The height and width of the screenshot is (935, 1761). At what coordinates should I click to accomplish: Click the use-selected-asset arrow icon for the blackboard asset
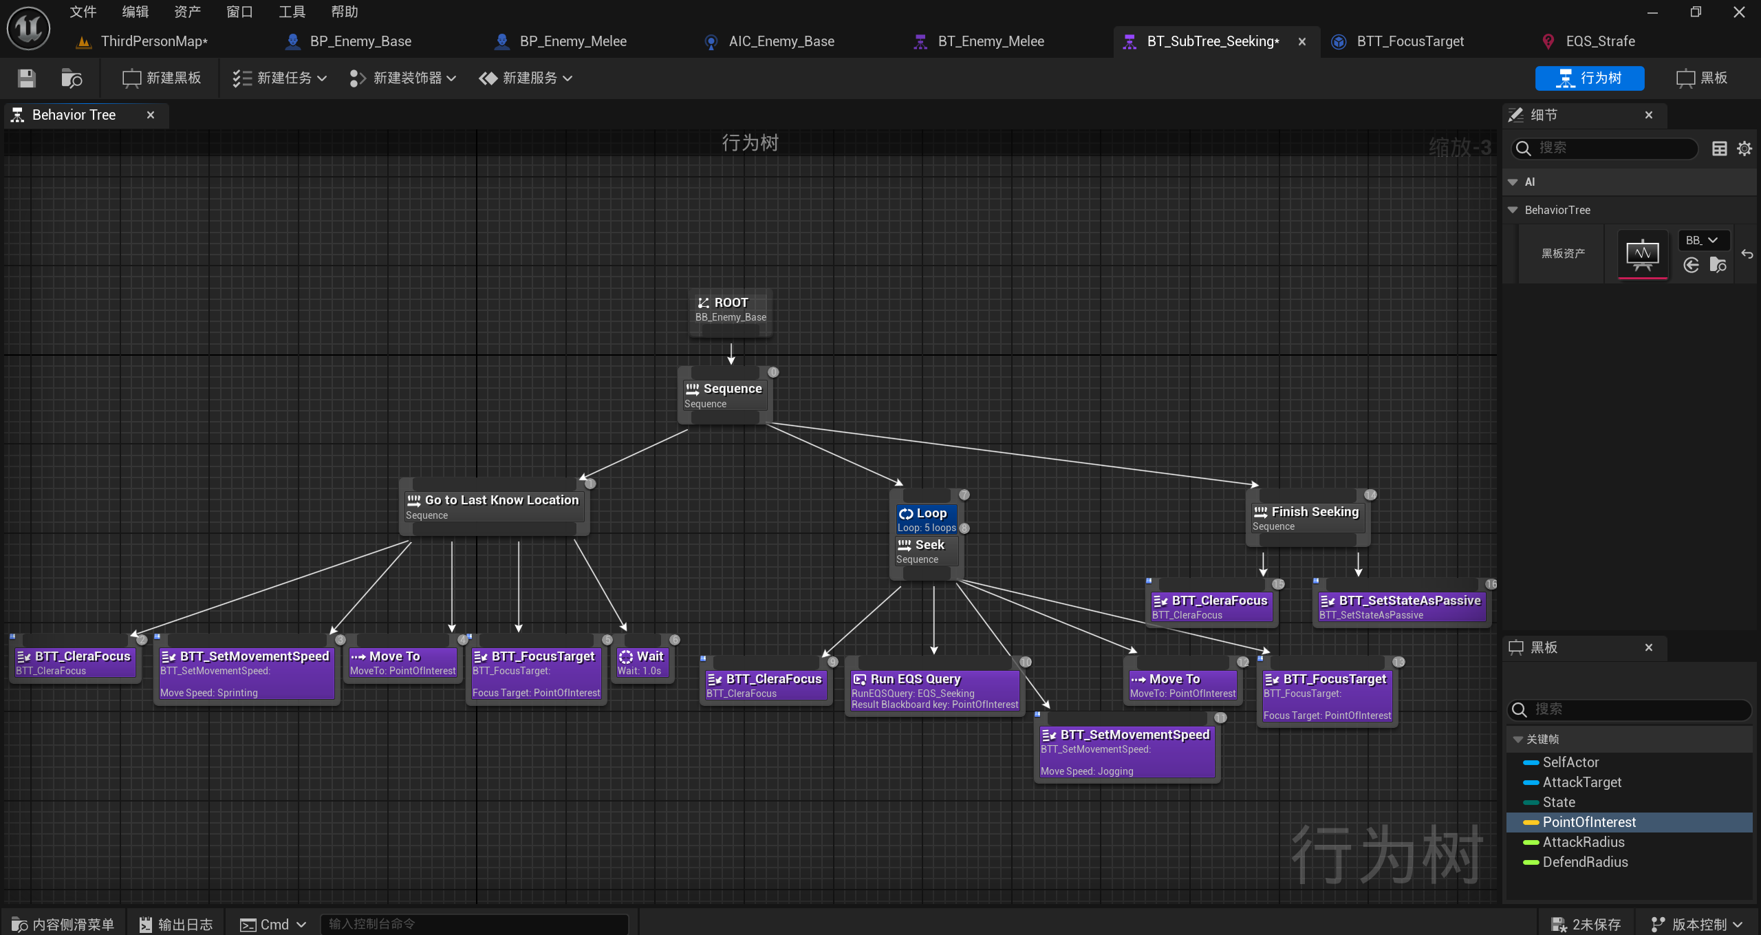[1692, 266]
